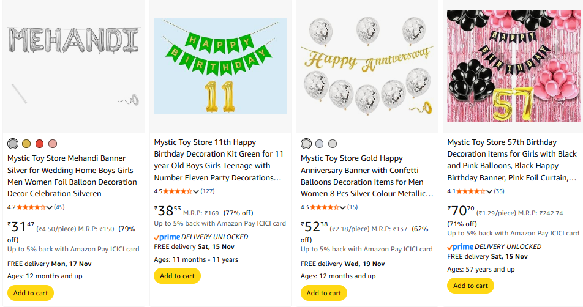The width and height of the screenshot is (583, 307).
Task: Choose third swatch on Anniversary banner
Action: pyautogui.click(x=333, y=144)
